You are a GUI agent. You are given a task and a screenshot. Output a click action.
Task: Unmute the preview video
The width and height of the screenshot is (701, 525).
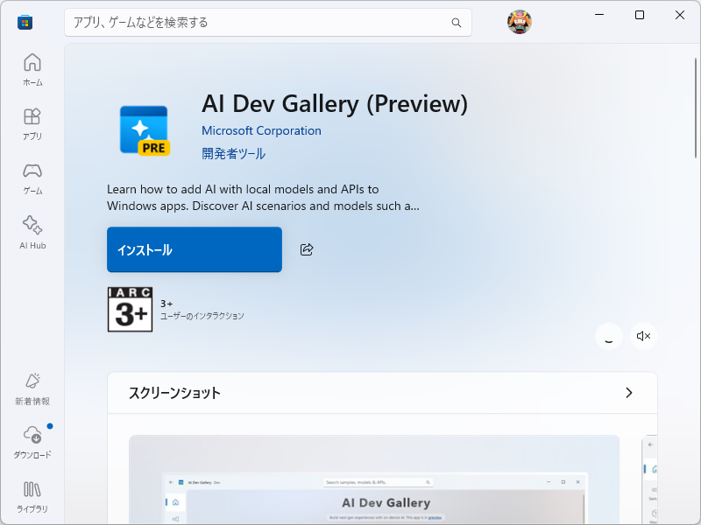tap(643, 336)
